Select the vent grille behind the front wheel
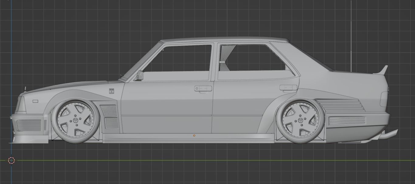This screenshot has width=415, height=184. [x=110, y=116]
